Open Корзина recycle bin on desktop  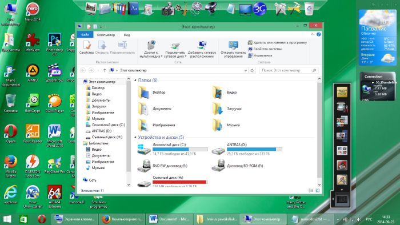tap(11, 103)
